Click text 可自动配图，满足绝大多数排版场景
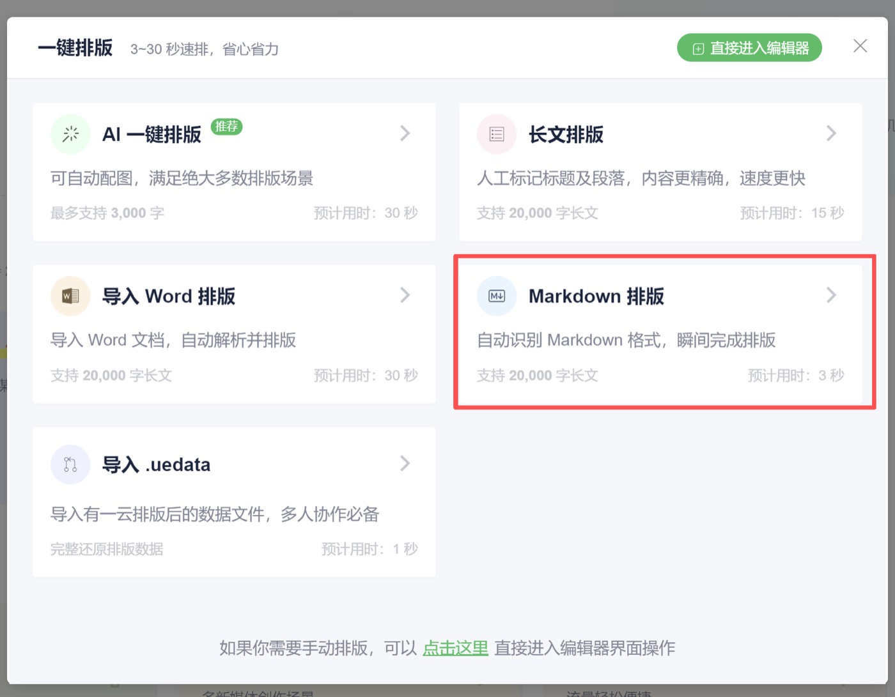 pos(182,178)
